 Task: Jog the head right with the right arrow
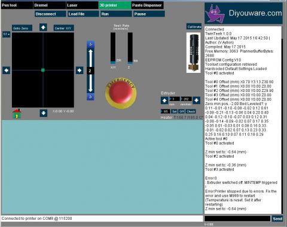click(x=80, y=70)
